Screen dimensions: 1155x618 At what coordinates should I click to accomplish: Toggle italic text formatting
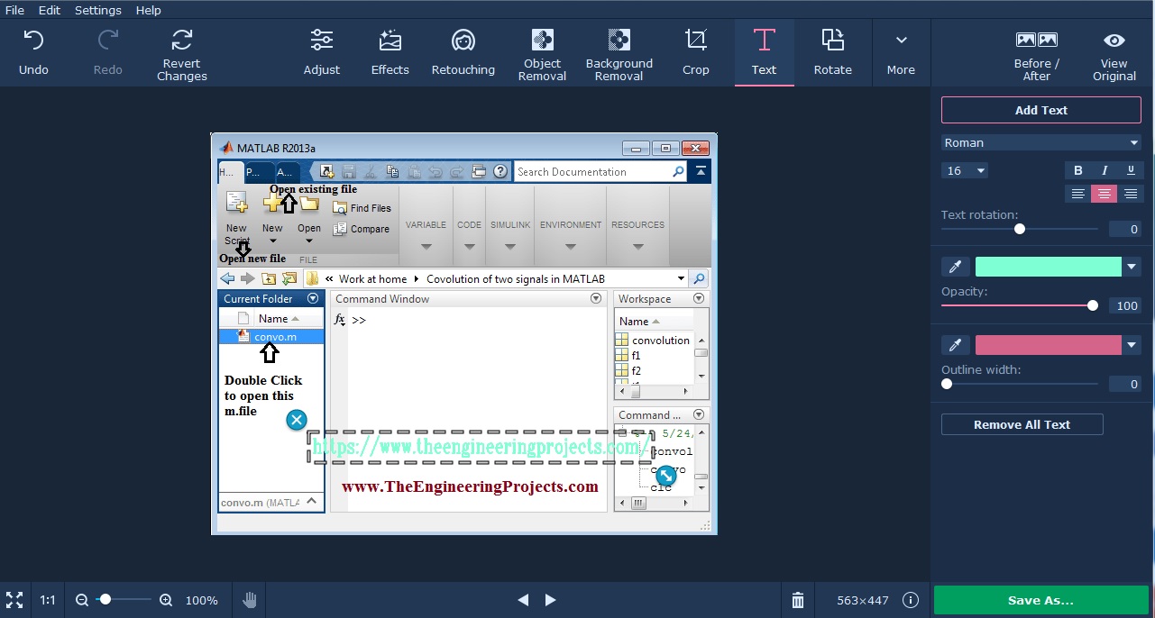tap(1105, 170)
